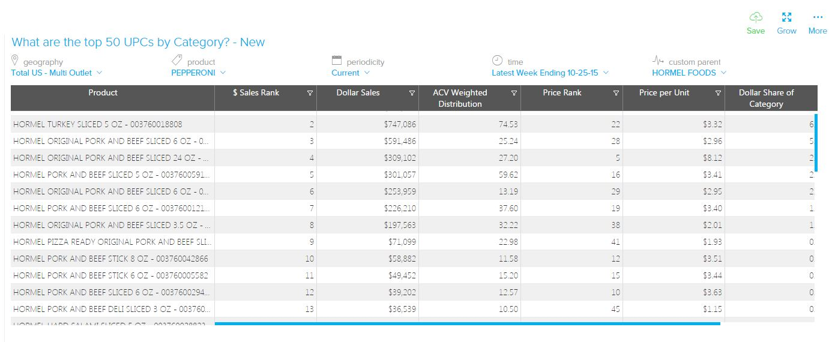
Task: Click the Save cloud icon
Action: [755, 17]
